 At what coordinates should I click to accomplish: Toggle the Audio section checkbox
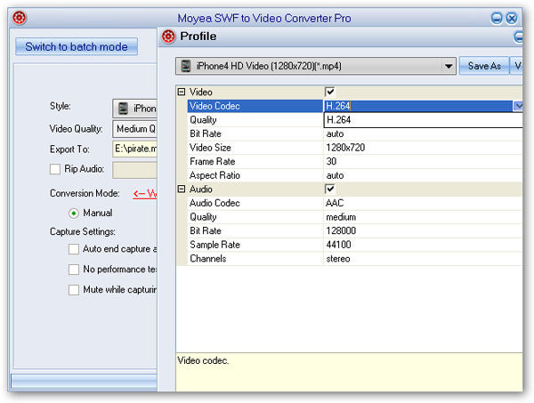330,189
